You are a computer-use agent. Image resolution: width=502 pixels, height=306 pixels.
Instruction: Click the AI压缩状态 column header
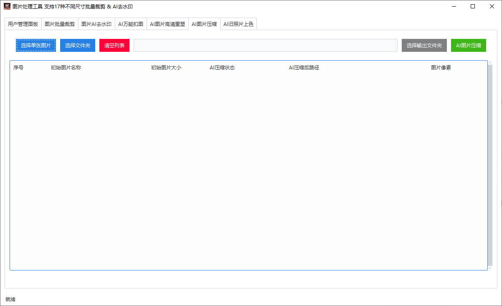click(x=222, y=68)
